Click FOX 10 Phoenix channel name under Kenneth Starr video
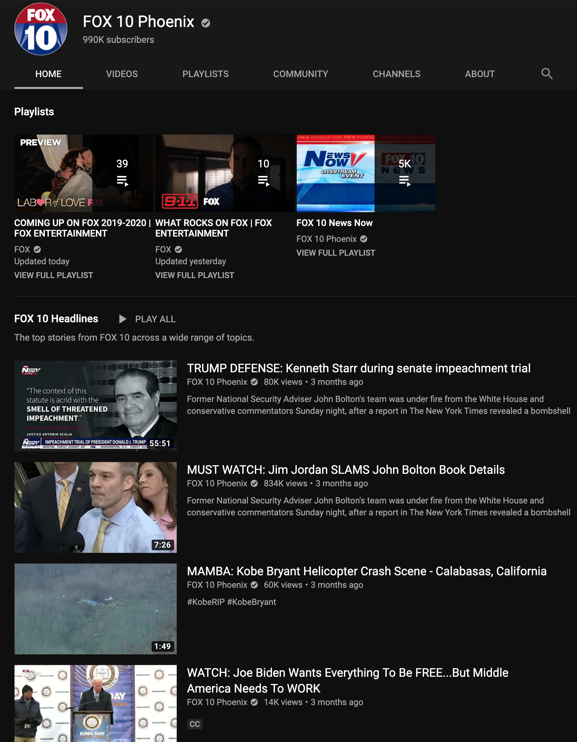Image resolution: width=577 pixels, height=742 pixels. 217,382
